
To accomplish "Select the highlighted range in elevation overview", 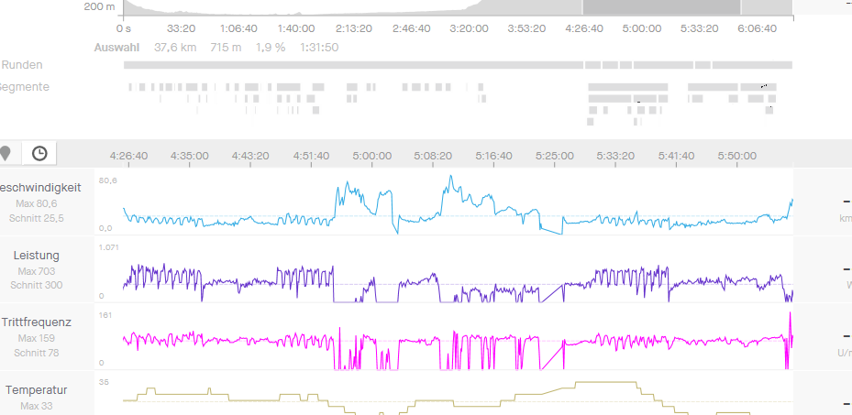I will point(660,7).
